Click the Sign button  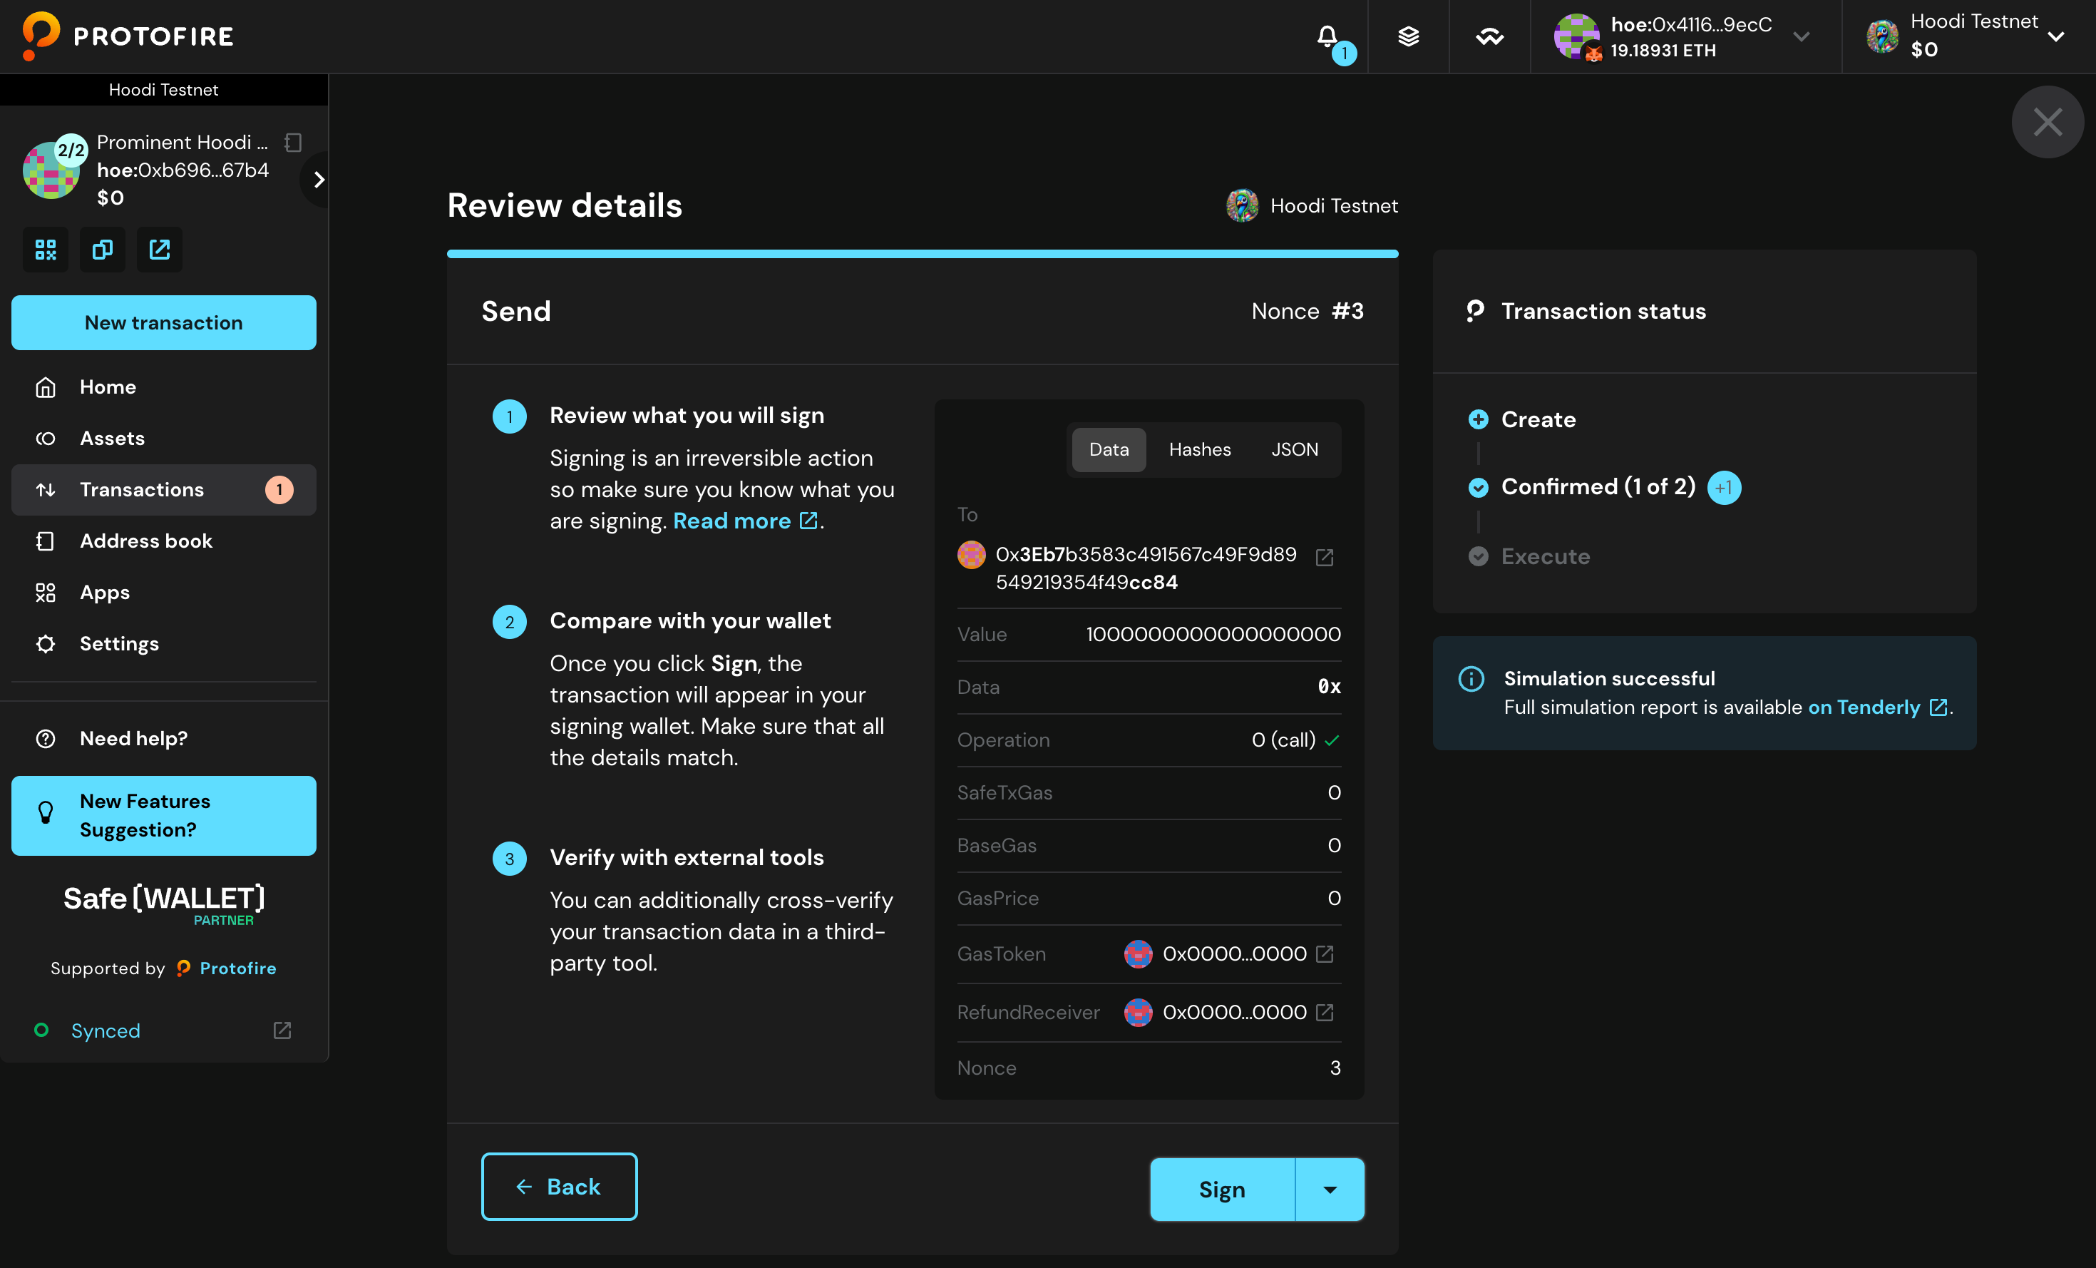pos(1221,1190)
